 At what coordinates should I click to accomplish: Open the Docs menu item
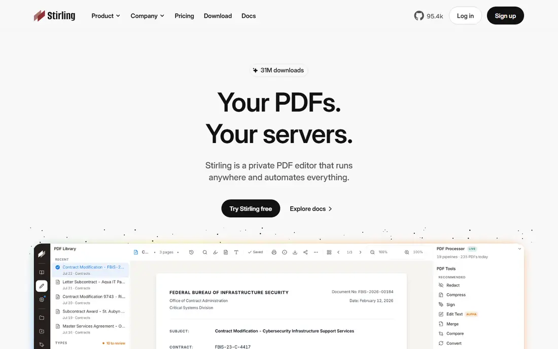click(249, 16)
